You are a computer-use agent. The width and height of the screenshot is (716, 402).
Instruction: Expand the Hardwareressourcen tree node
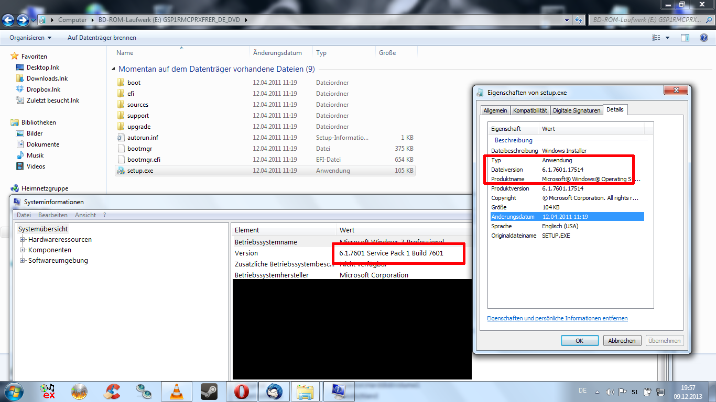tap(23, 240)
